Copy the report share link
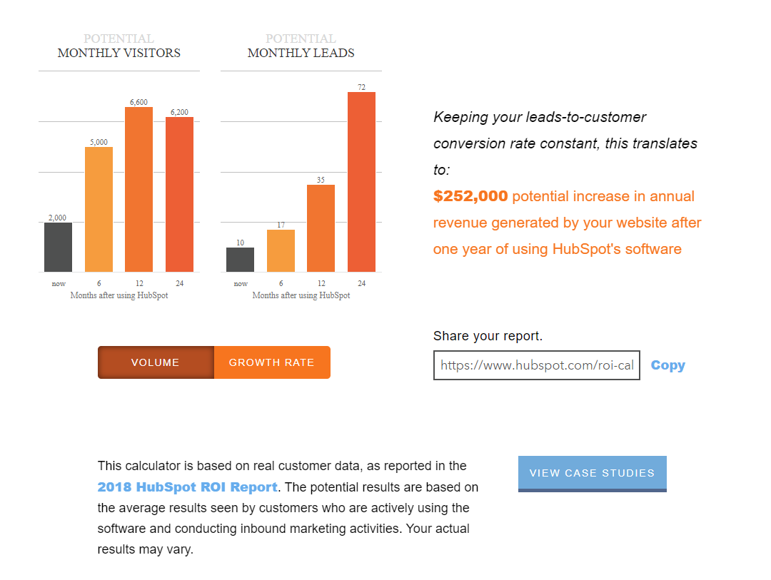This screenshot has height=580, width=771. [667, 365]
